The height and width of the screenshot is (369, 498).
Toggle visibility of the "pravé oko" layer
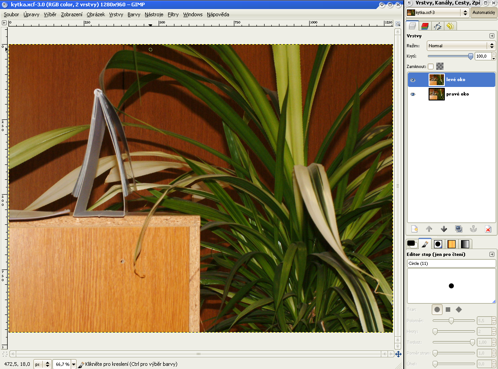click(x=413, y=94)
